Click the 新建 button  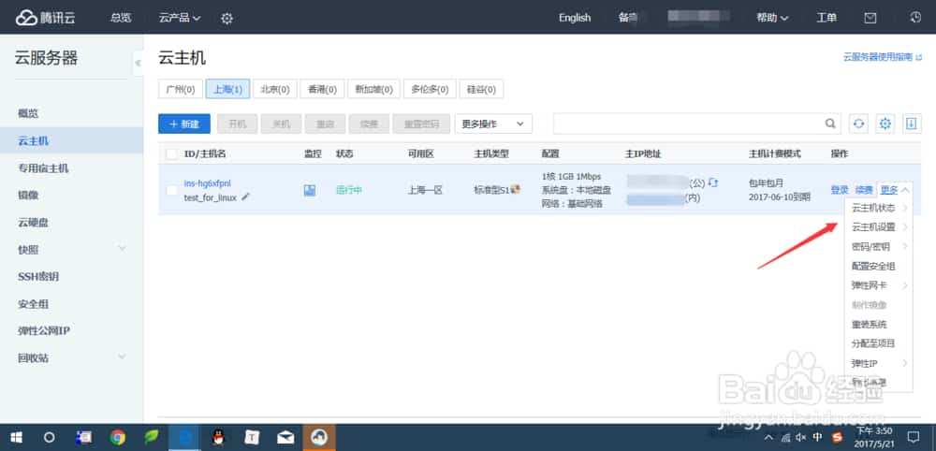click(184, 124)
